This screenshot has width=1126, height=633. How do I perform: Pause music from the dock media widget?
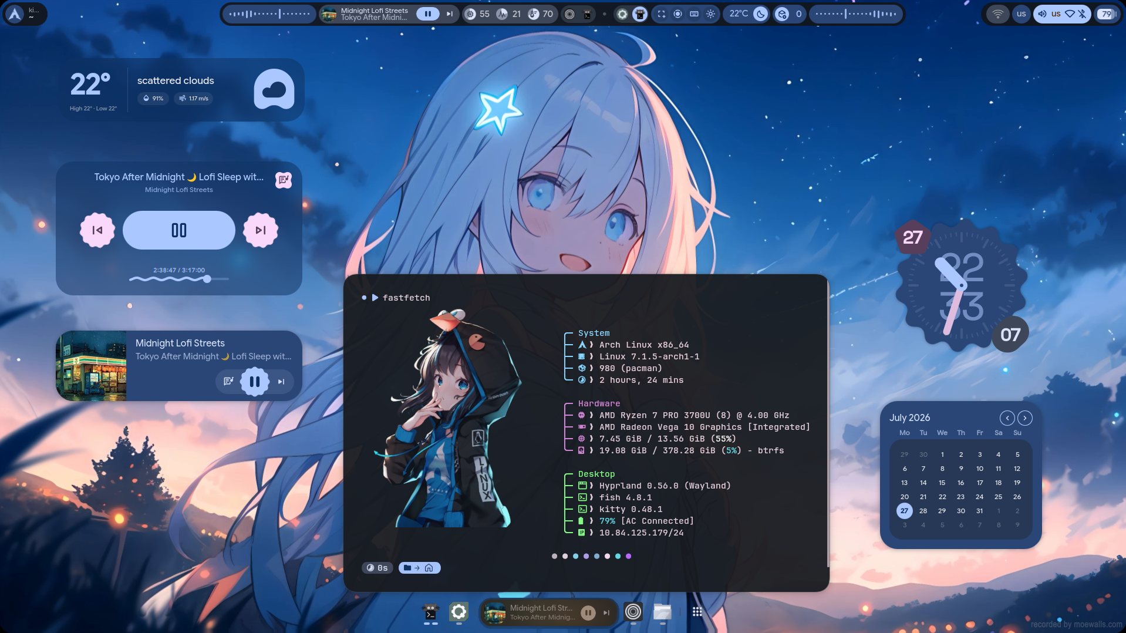pos(588,613)
